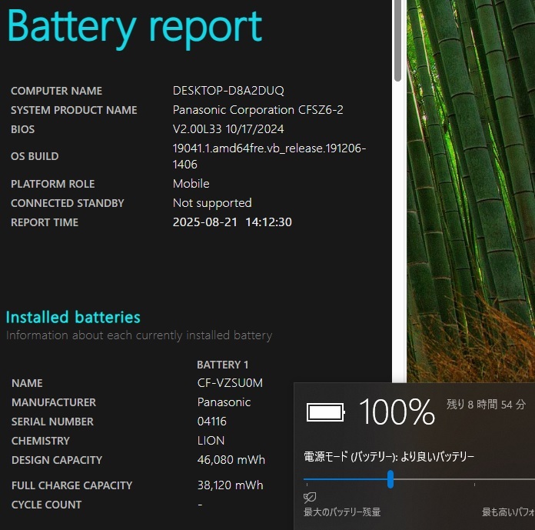Click the leaf battery saver icon
This screenshot has height=530, width=535.
coord(310,498)
